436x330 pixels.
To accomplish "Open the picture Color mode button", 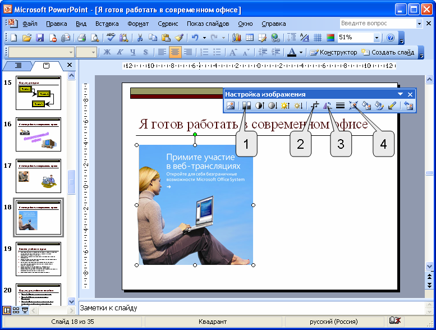I will (246, 106).
